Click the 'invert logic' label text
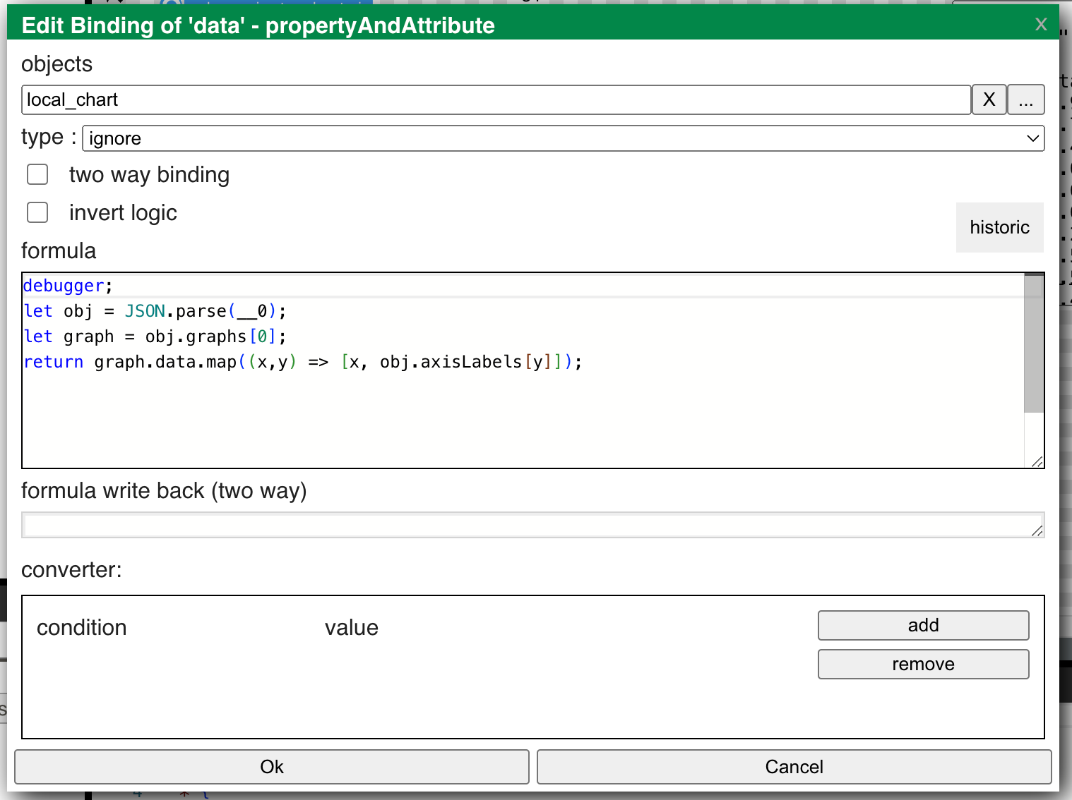The image size is (1072, 800). click(x=123, y=212)
